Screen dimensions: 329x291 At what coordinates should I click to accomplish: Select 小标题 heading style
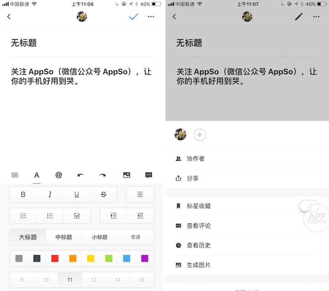(100, 237)
